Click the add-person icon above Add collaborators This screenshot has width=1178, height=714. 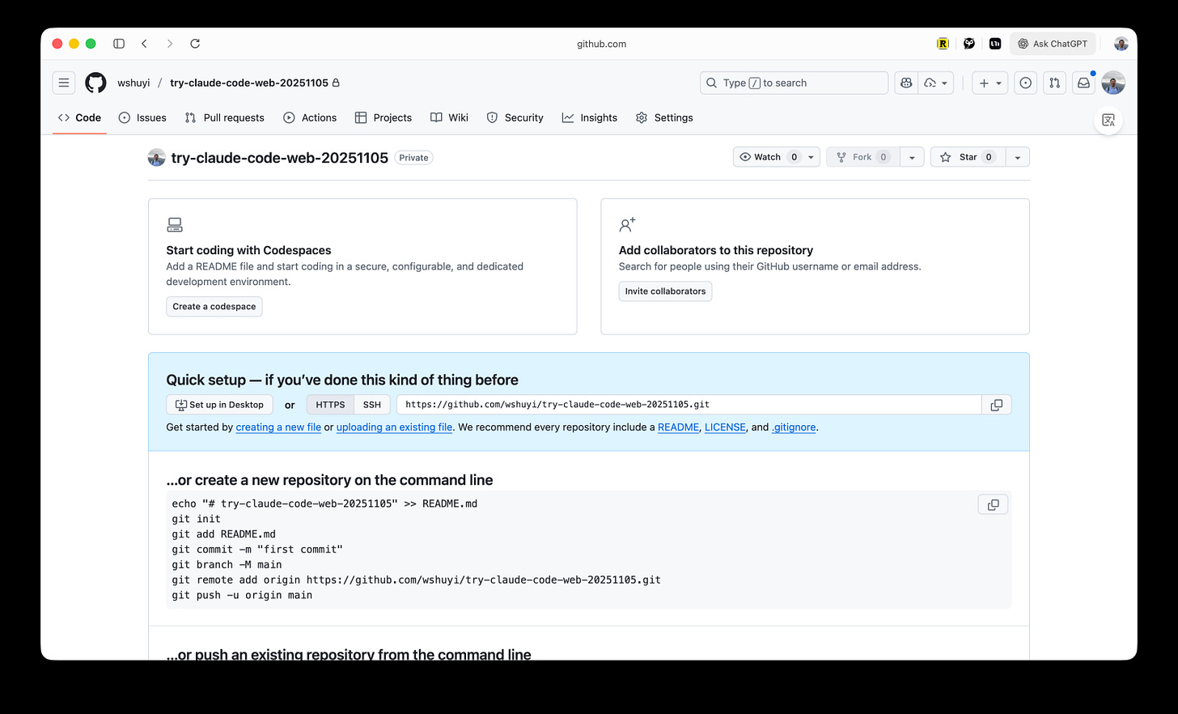[x=627, y=224]
